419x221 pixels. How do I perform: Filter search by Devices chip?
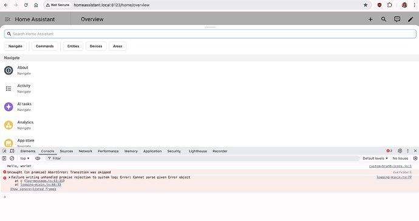click(96, 46)
